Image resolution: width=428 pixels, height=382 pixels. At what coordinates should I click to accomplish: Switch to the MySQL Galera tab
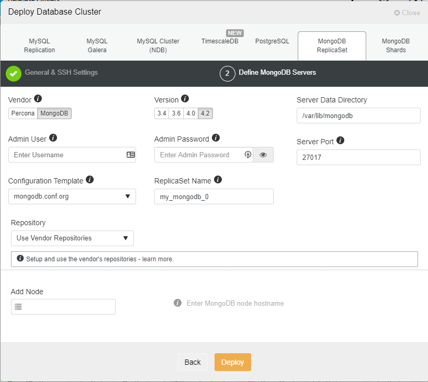click(97, 45)
